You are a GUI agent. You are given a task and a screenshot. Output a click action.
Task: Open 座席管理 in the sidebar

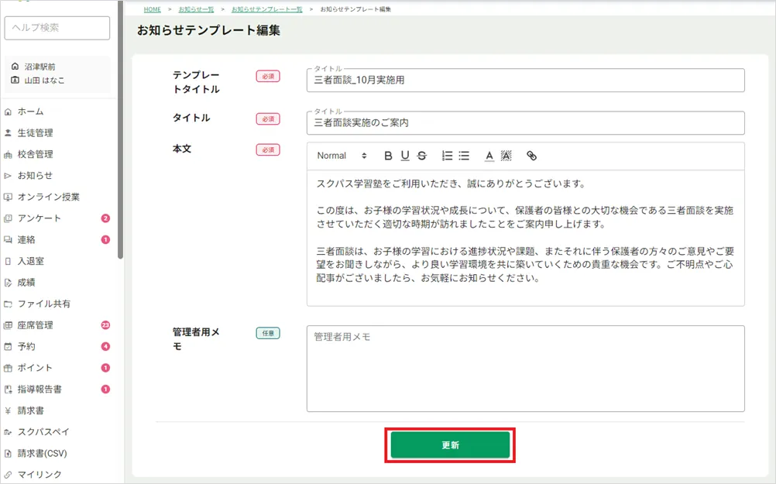[35, 325]
